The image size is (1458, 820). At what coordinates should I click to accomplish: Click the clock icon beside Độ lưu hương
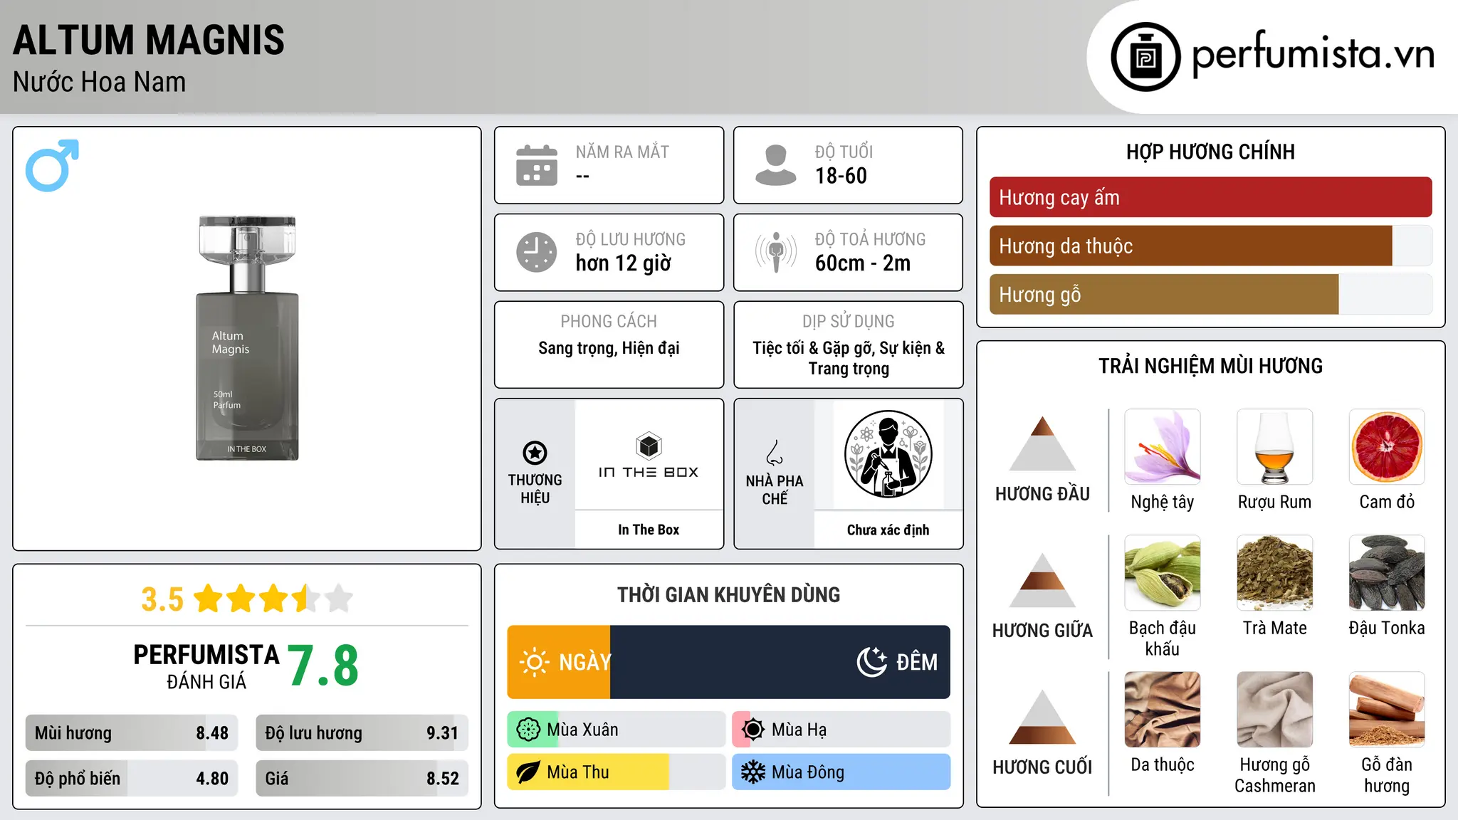point(537,252)
